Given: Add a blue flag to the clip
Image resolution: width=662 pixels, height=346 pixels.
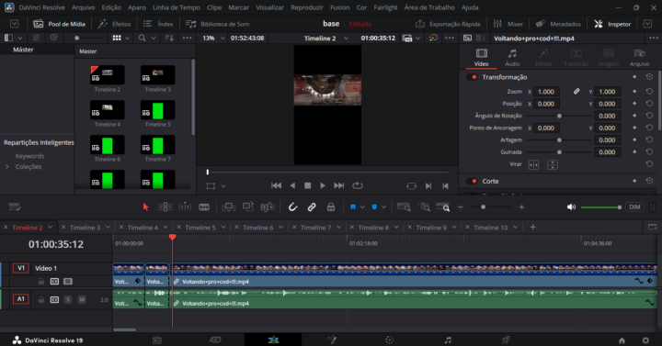Looking at the screenshot, I should tap(353, 206).
